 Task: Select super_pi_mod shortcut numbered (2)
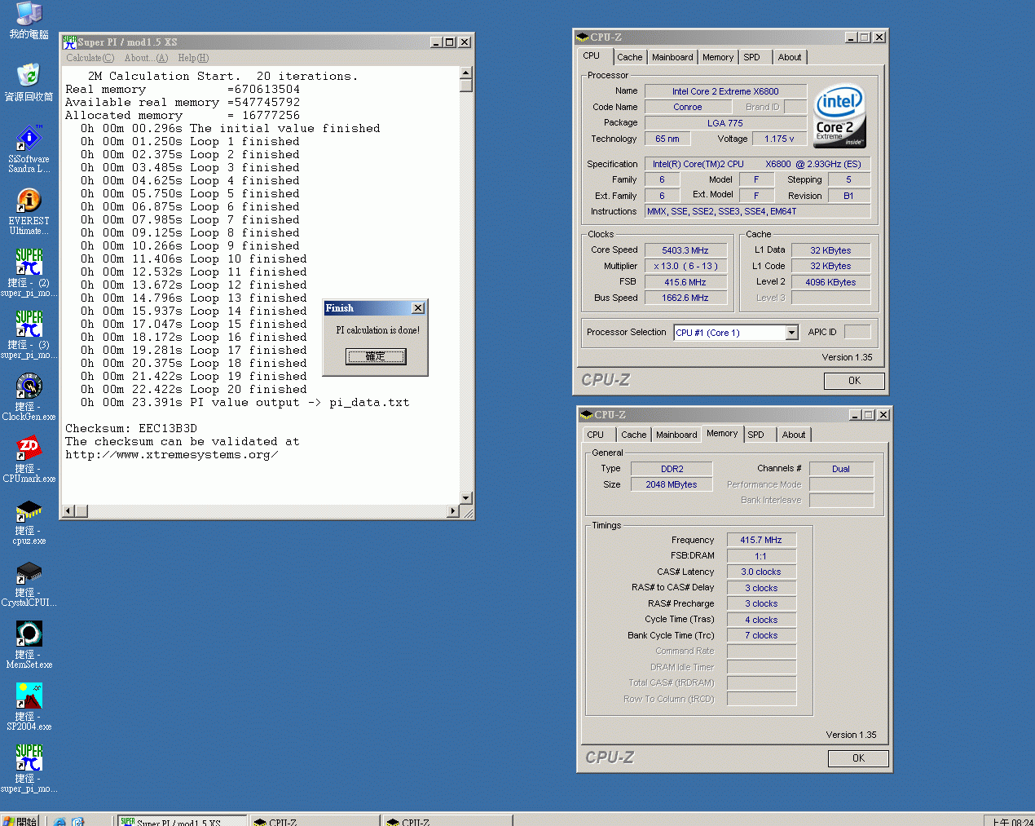point(29,272)
